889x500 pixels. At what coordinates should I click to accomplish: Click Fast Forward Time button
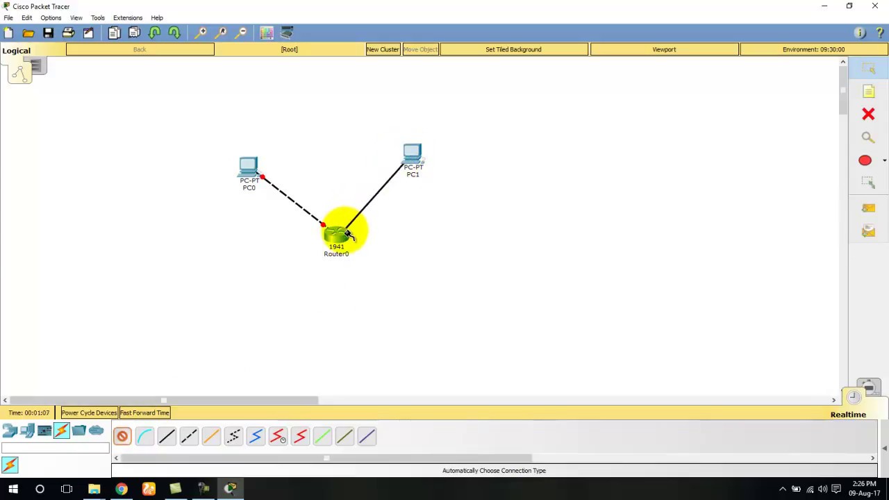tap(144, 413)
